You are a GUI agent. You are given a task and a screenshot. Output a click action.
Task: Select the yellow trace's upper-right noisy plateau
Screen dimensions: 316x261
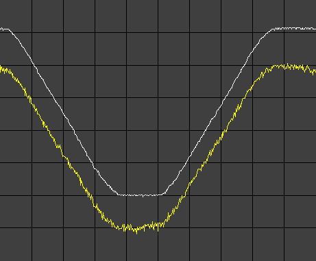293,67
